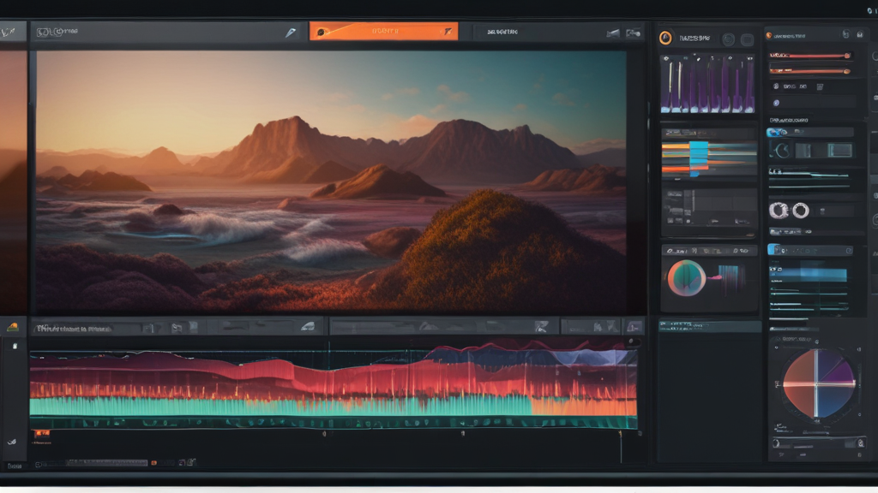Click the small orange marker below the timeline

(x=42, y=433)
